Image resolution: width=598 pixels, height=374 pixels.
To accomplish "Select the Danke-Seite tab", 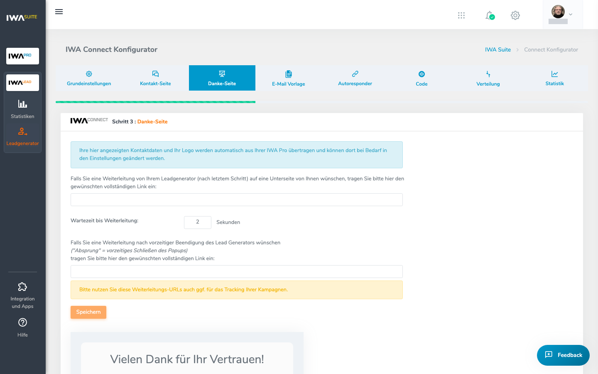I will click(222, 78).
